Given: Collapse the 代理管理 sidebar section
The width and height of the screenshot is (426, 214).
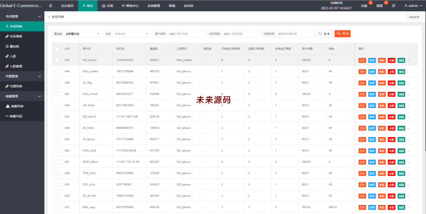Looking at the screenshot, I should click(x=22, y=76).
